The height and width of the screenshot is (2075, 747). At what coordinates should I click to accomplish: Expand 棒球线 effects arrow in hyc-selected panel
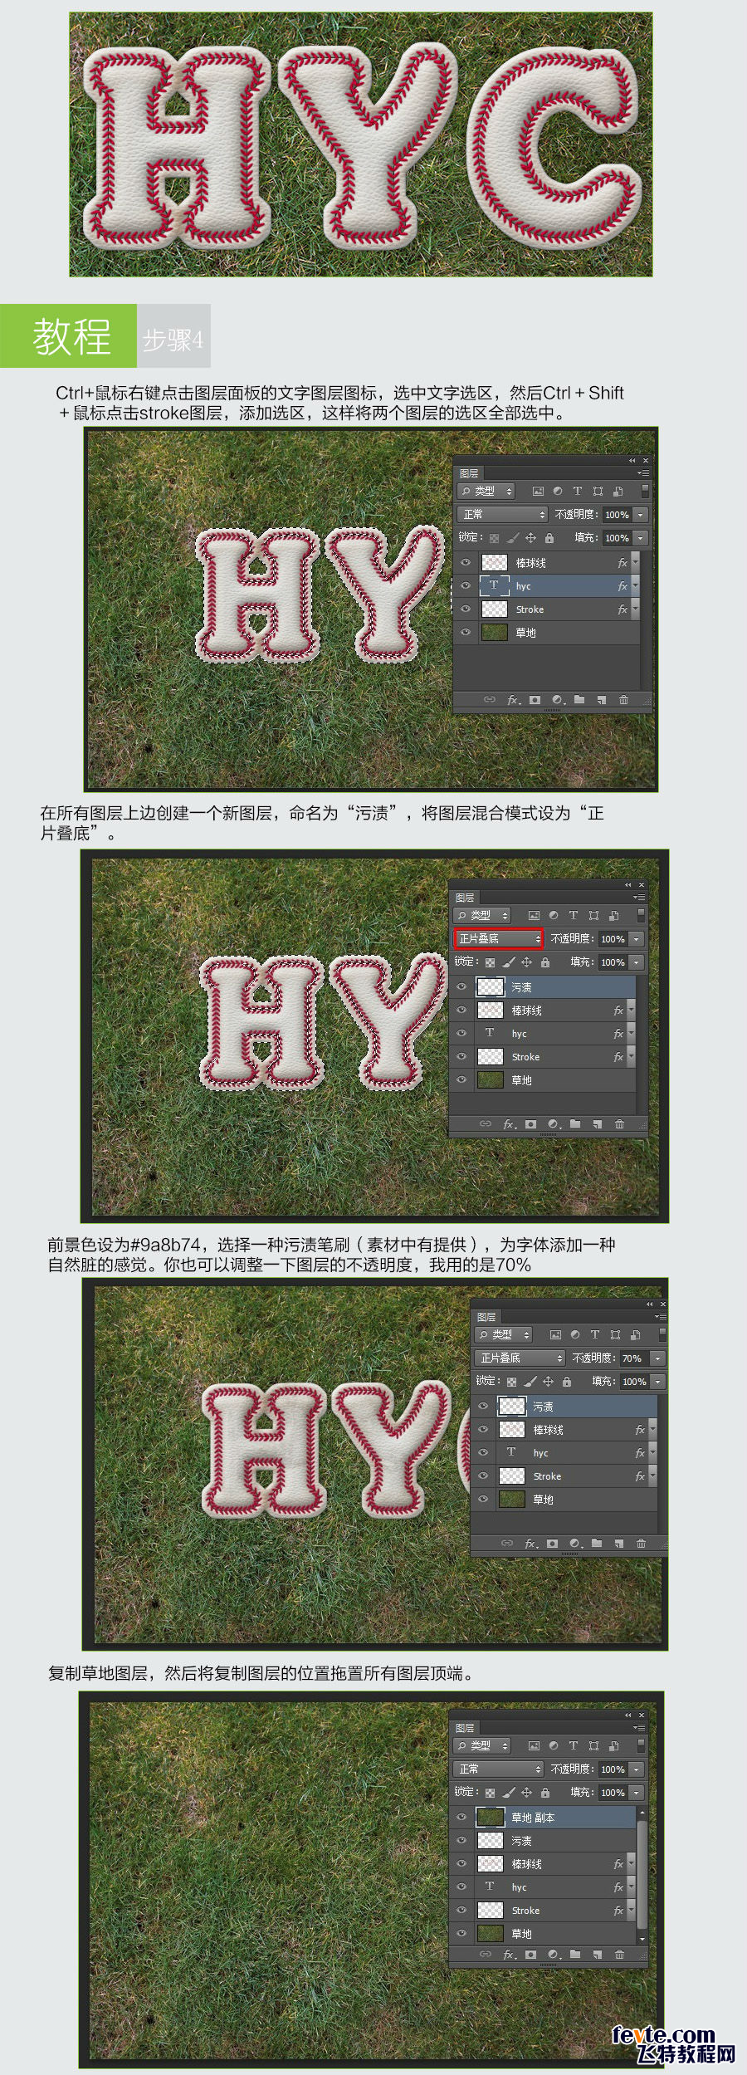coord(636,563)
